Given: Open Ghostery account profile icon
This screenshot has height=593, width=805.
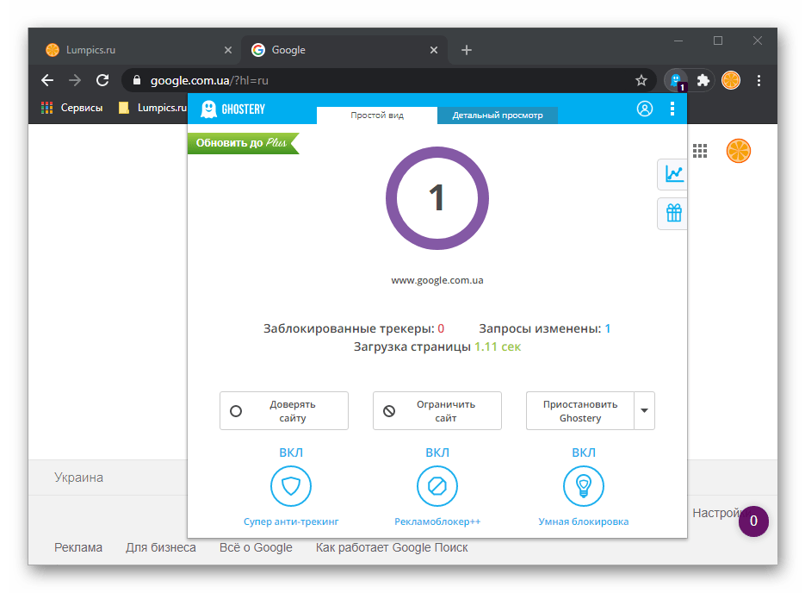Looking at the screenshot, I should tap(644, 109).
